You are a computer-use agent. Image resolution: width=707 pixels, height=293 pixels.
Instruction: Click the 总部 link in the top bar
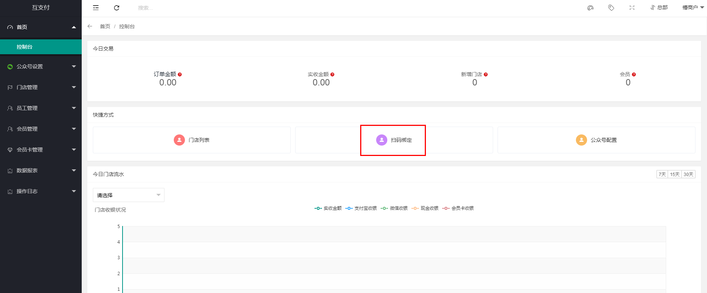pos(659,7)
